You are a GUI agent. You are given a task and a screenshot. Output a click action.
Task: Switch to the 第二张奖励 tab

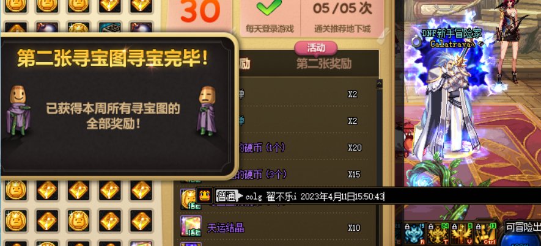click(x=324, y=63)
